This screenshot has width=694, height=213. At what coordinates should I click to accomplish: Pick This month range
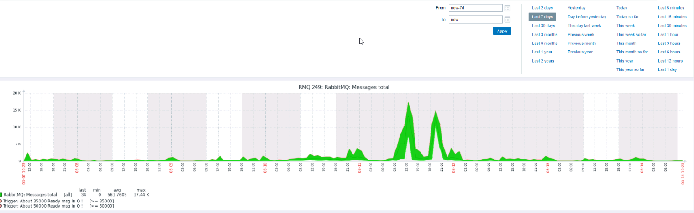pos(626,43)
